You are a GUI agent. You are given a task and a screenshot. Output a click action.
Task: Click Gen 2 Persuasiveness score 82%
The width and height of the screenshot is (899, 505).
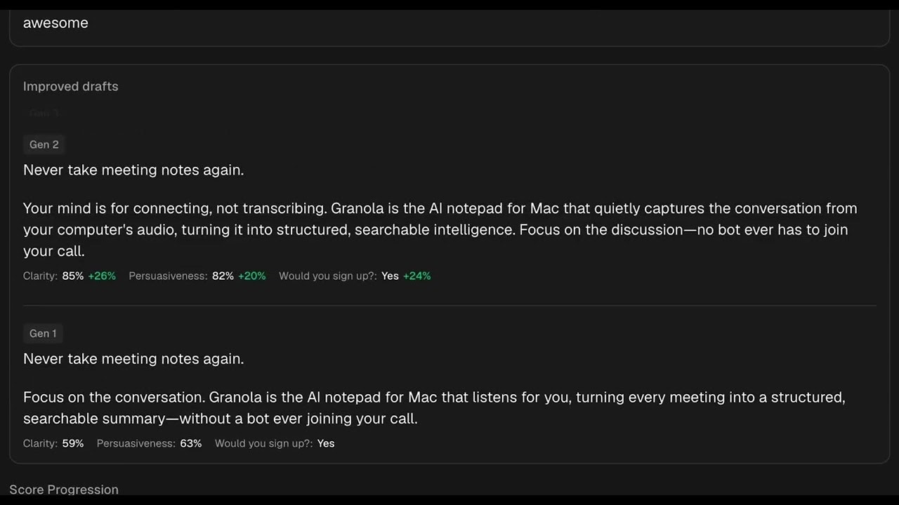coord(223,276)
